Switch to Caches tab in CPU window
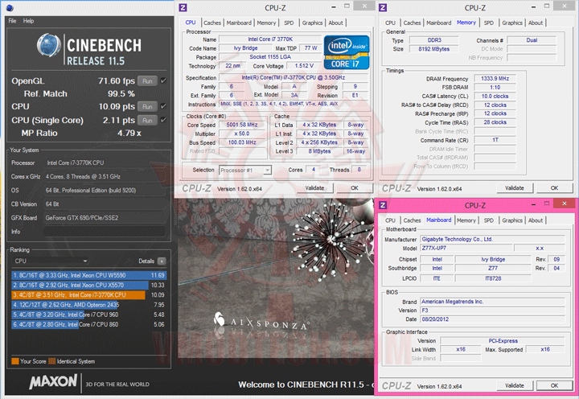This screenshot has width=579, height=399. 212,23
